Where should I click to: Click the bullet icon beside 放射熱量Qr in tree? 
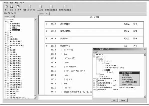pos(11,24)
